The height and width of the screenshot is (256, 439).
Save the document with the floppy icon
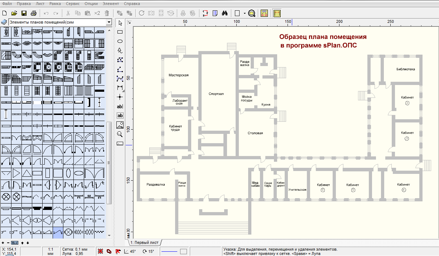click(24, 13)
